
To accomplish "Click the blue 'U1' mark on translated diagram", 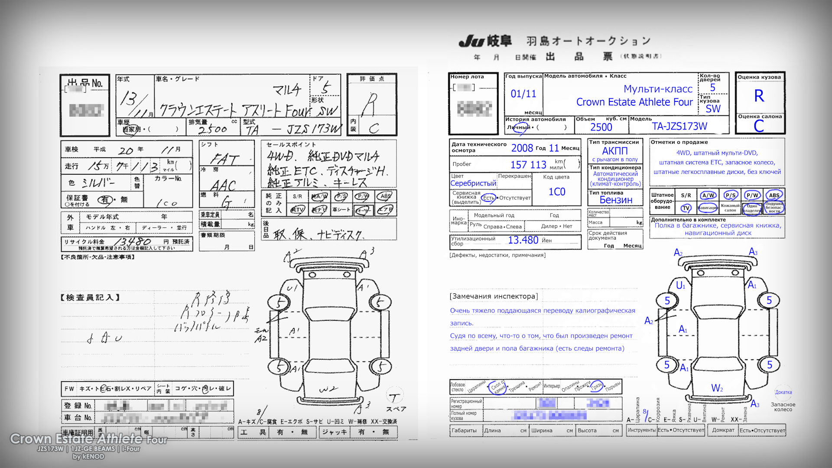I will [681, 285].
